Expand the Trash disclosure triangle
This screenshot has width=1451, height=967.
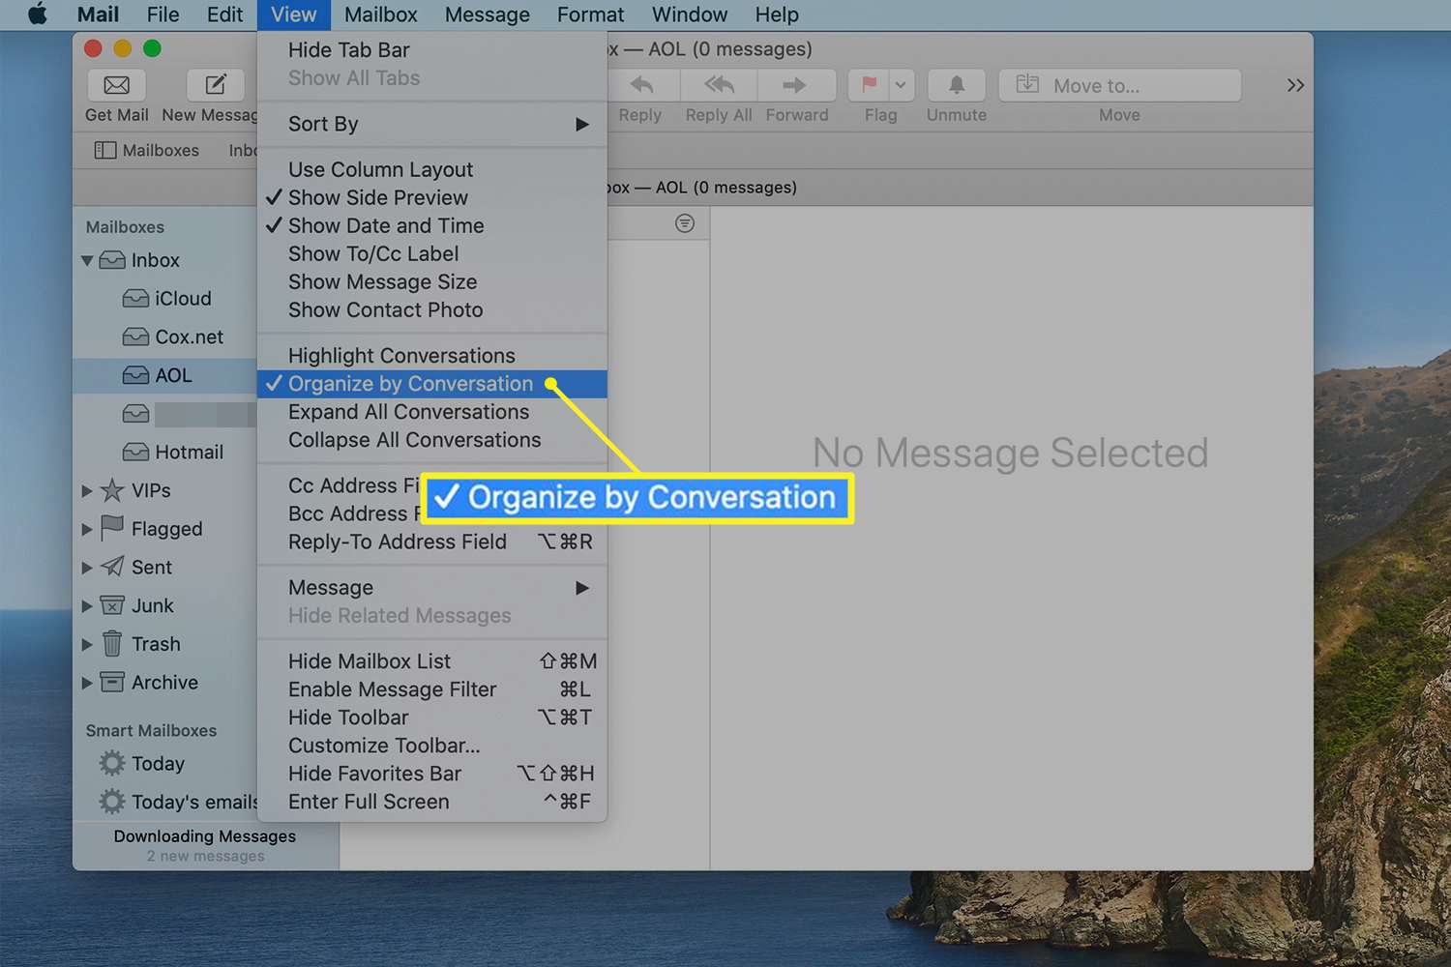pyautogui.click(x=87, y=644)
